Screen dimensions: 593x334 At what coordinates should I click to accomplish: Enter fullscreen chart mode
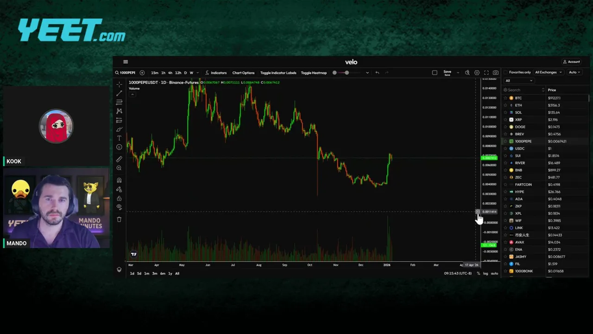coord(486,73)
